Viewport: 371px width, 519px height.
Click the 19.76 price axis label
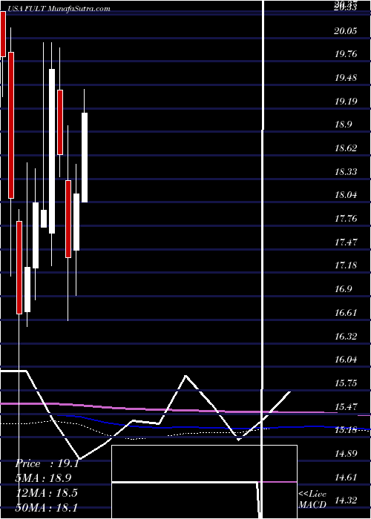(346, 54)
